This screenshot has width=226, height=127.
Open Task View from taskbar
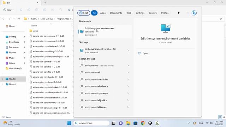pyautogui.click(x=113, y=123)
